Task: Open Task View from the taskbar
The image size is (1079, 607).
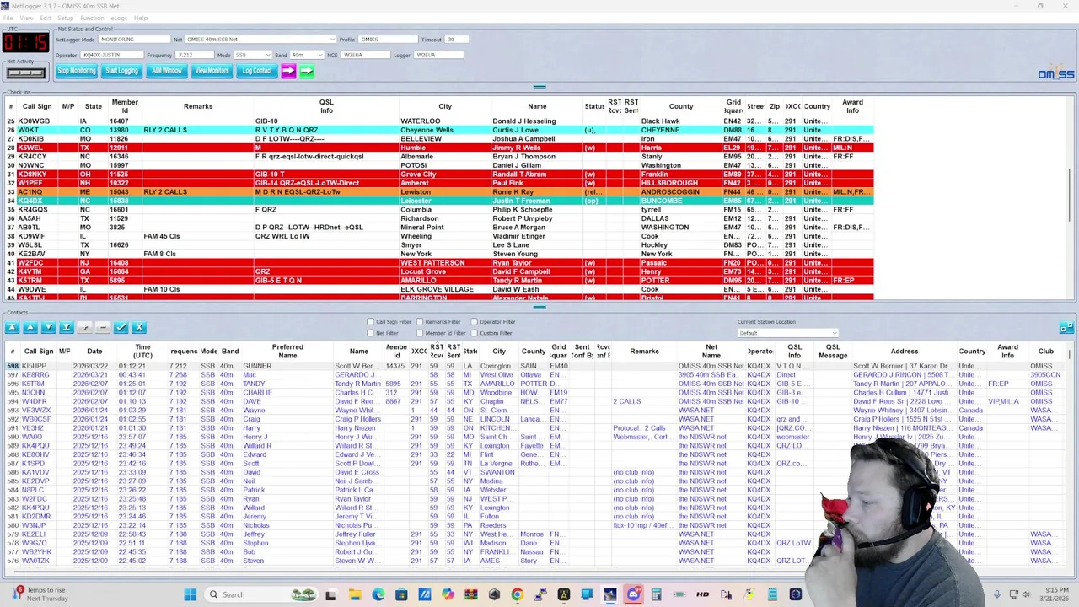Action: point(330,594)
